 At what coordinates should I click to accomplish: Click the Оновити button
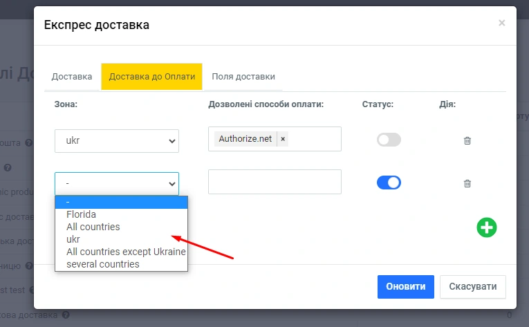405,286
